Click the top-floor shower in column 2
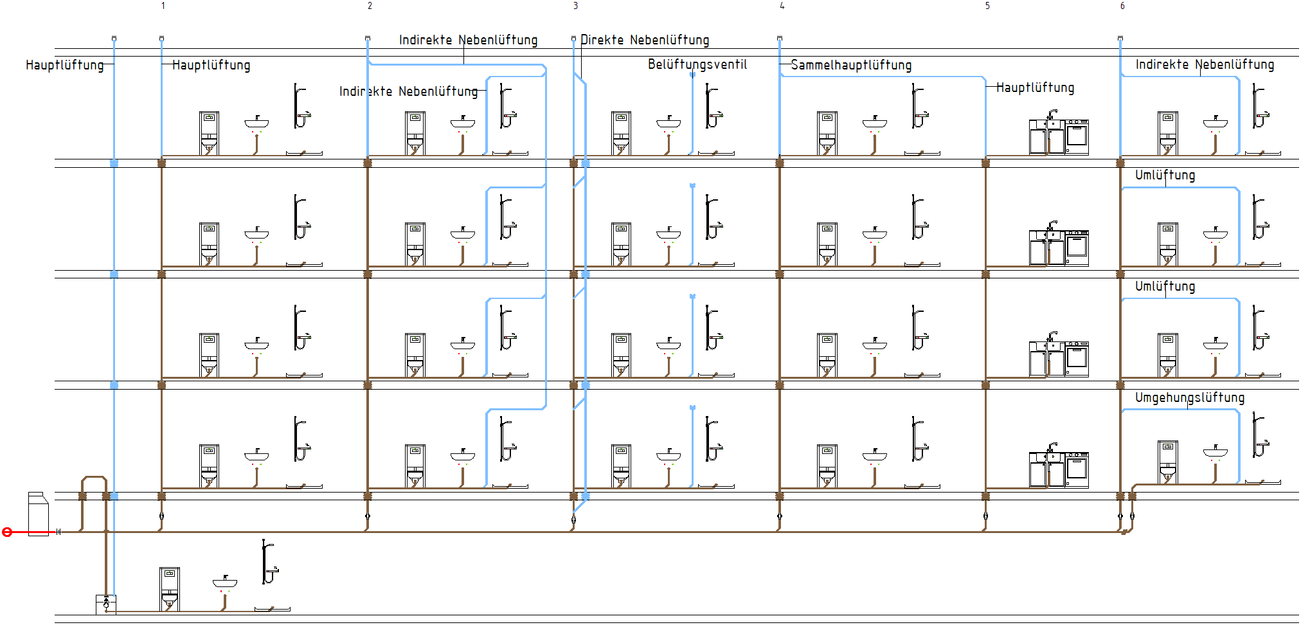This screenshot has width=1301, height=625. (508, 106)
